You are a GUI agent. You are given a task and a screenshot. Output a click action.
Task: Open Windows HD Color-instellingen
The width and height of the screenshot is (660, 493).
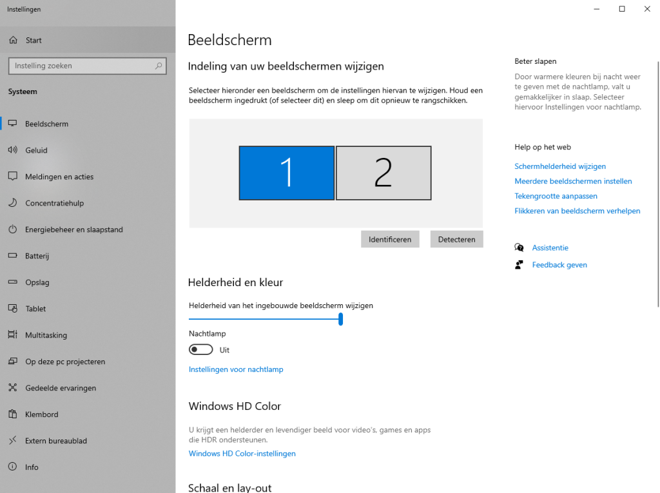click(x=242, y=453)
